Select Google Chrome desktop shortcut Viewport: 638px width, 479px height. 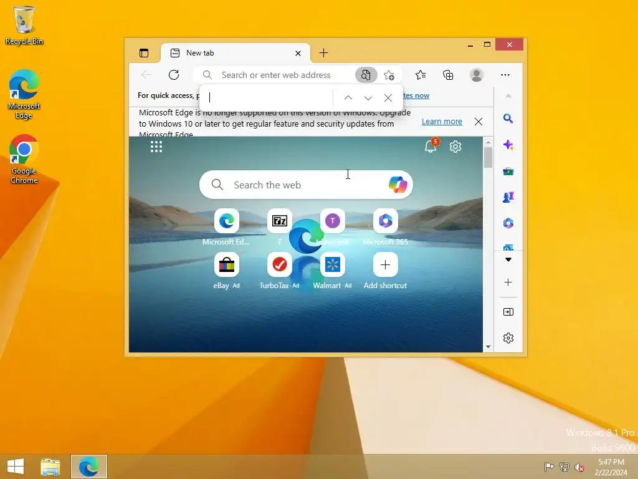point(24,159)
